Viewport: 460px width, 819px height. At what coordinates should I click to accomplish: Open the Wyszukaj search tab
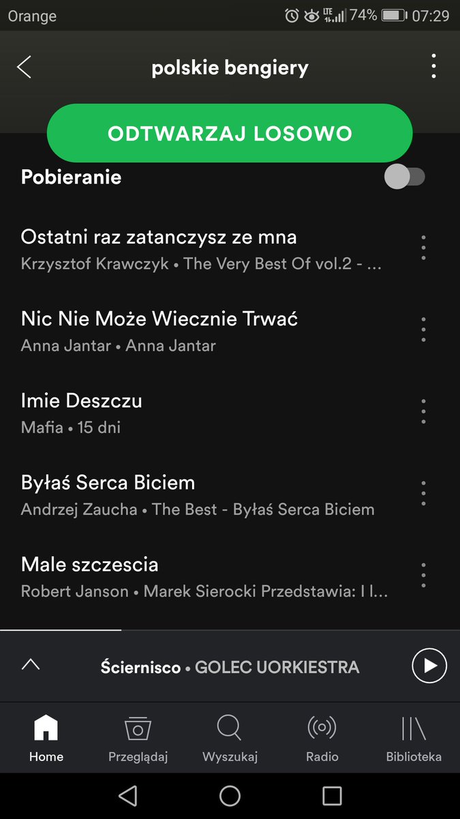point(230,738)
